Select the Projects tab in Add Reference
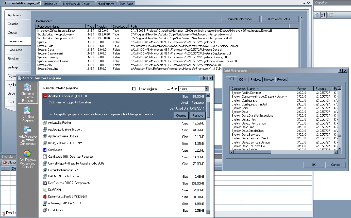 coord(256,79)
